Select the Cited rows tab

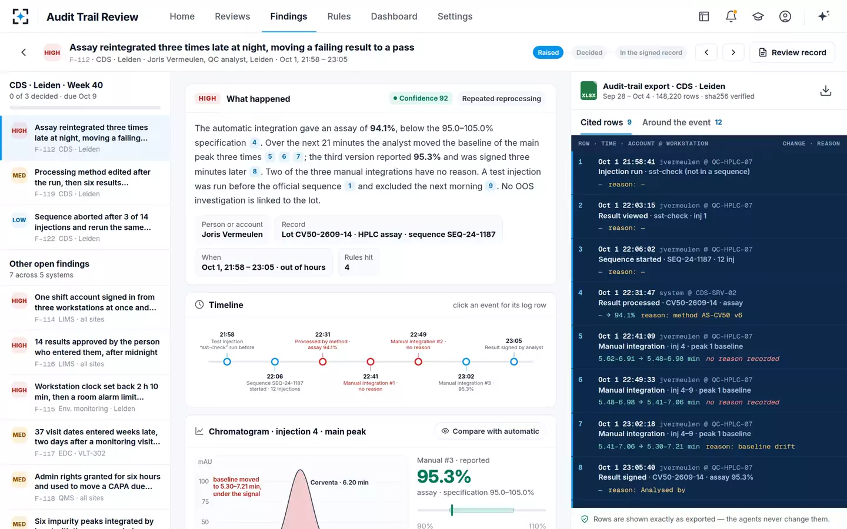coord(606,122)
